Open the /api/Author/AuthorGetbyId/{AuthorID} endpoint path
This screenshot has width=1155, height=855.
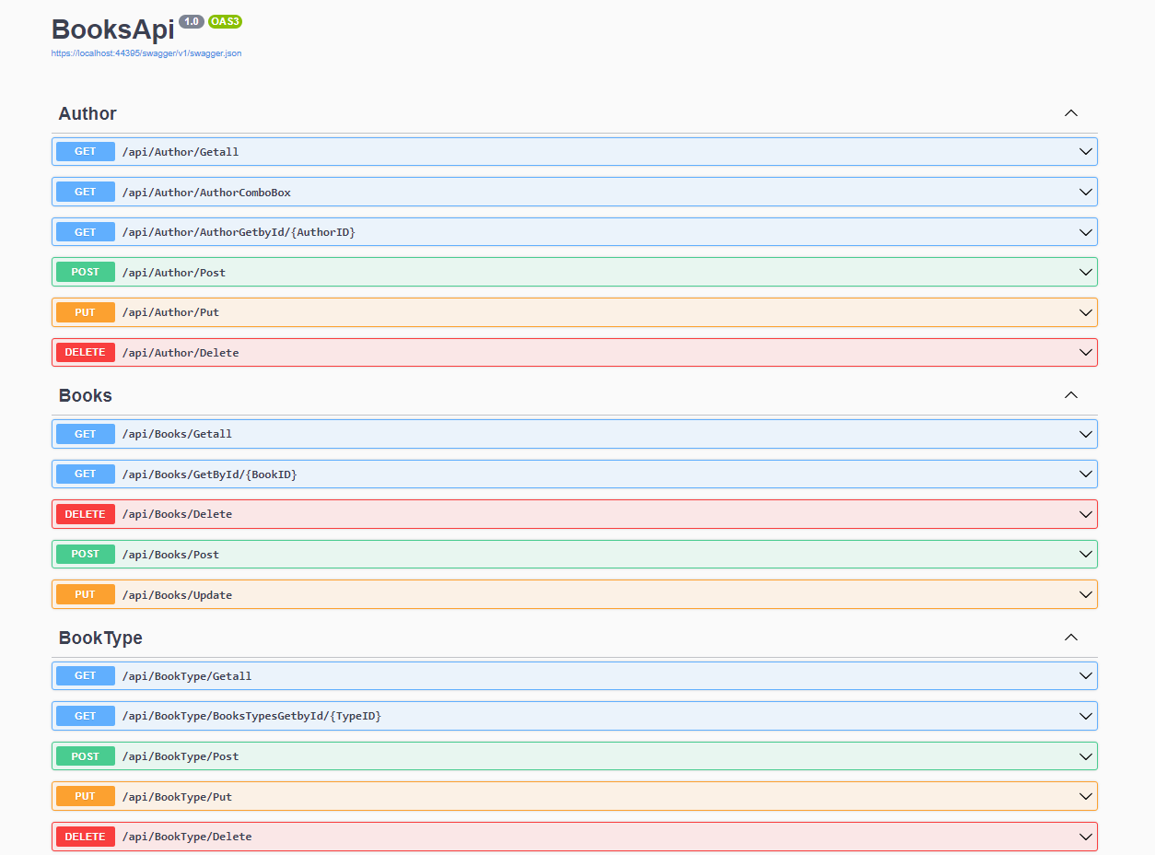point(239,232)
